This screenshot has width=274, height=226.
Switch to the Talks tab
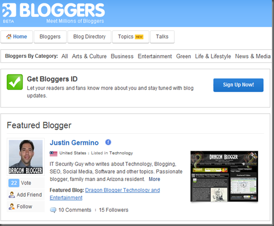[162, 37]
